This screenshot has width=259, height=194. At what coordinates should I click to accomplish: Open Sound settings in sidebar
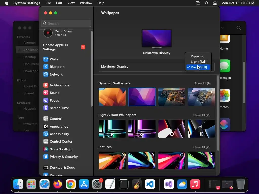coord(51,93)
